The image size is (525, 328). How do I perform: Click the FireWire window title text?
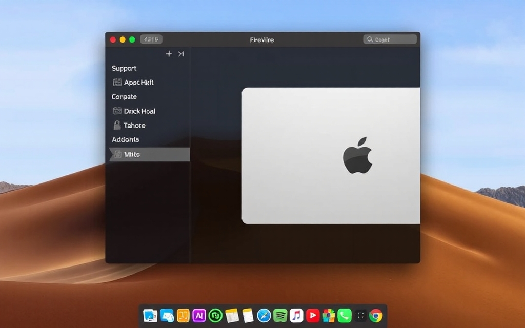(x=262, y=40)
